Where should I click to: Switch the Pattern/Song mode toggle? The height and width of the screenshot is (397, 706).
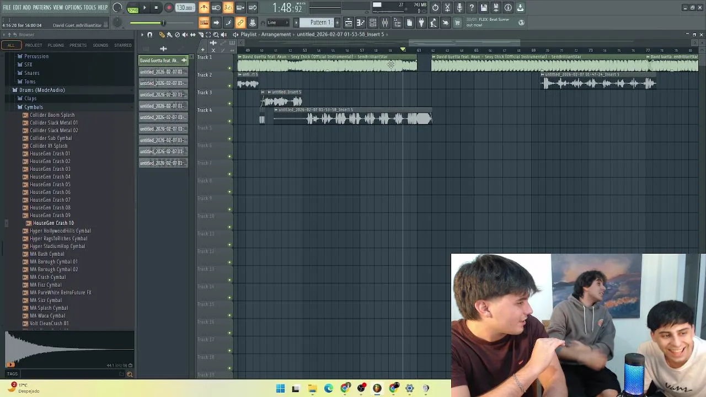pos(133,8)
